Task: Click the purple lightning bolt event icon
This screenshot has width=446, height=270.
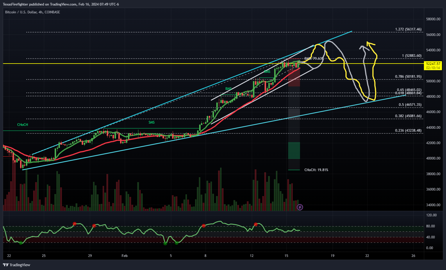Action: pos(300,207)
